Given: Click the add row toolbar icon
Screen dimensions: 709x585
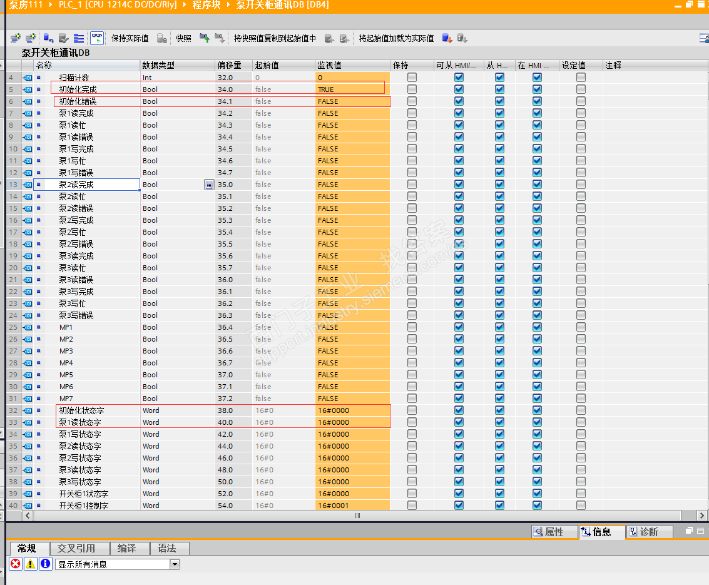Looking at the screenshot, I should point(30,38).
